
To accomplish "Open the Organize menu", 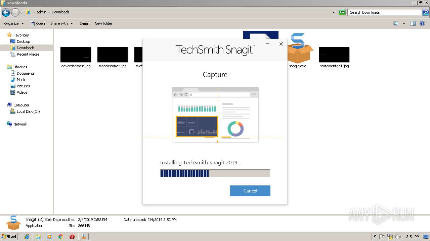I will [x=14, y=23].
